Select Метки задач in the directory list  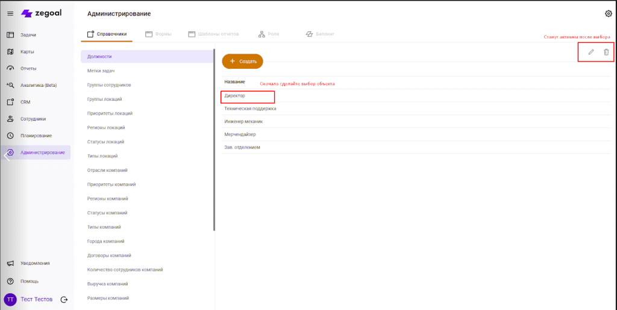[x=101, y=71]
